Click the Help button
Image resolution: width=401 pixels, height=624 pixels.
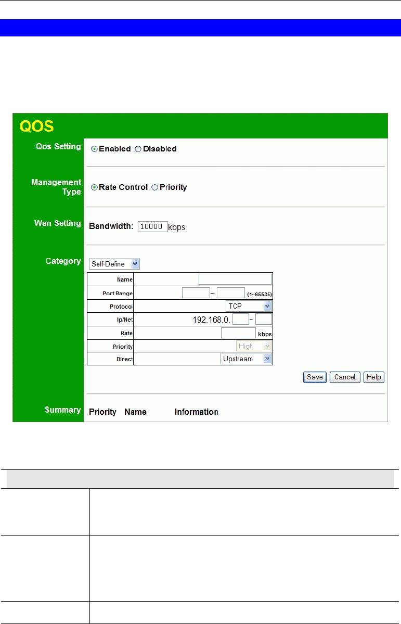[x=374, y=377]
